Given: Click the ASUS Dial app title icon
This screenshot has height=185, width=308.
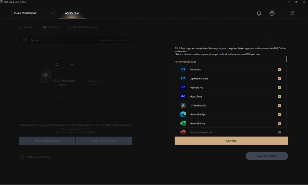Looking at the screenshot, I should click(x=1, y=2).
